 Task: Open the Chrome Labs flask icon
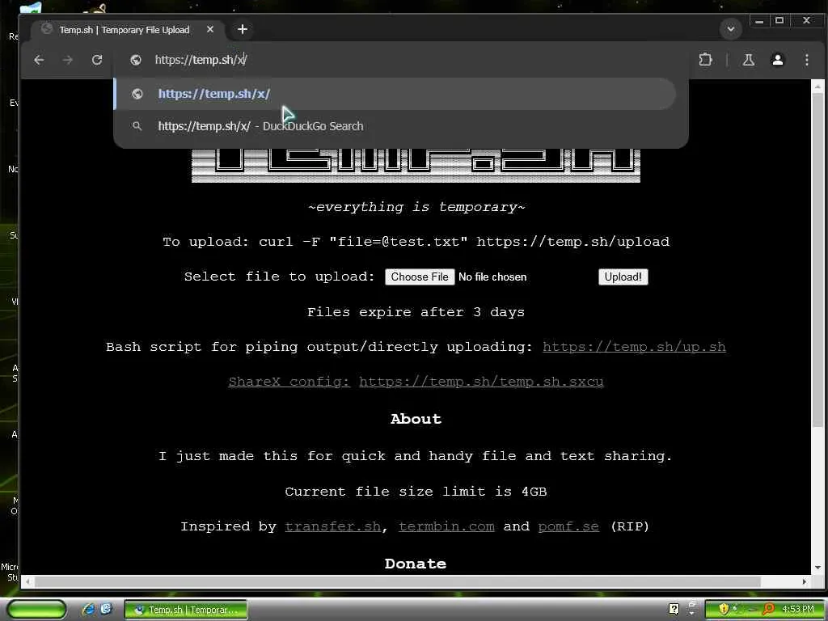click(748, 60)
